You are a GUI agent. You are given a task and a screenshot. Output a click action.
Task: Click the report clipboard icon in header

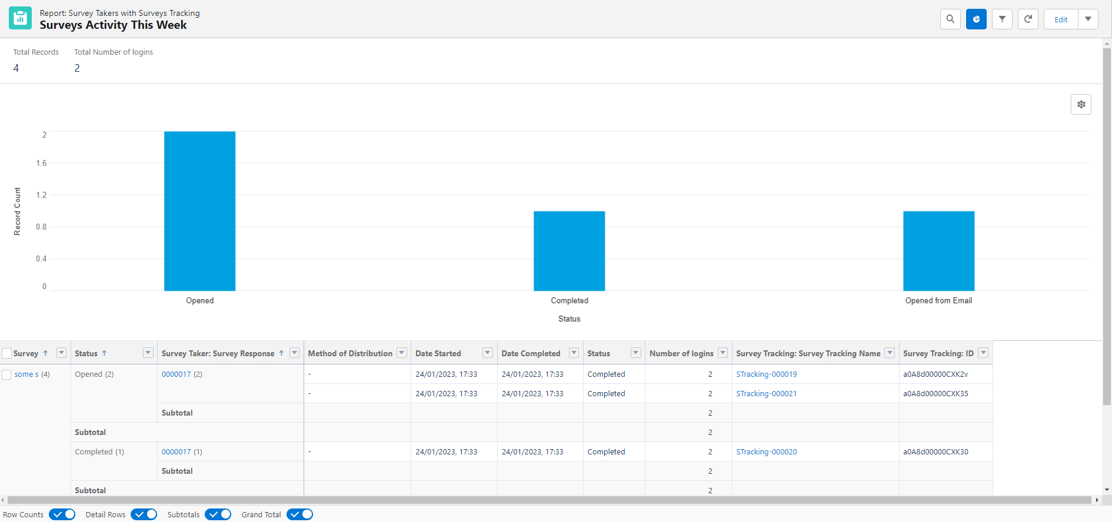click(x=20, y=18)
